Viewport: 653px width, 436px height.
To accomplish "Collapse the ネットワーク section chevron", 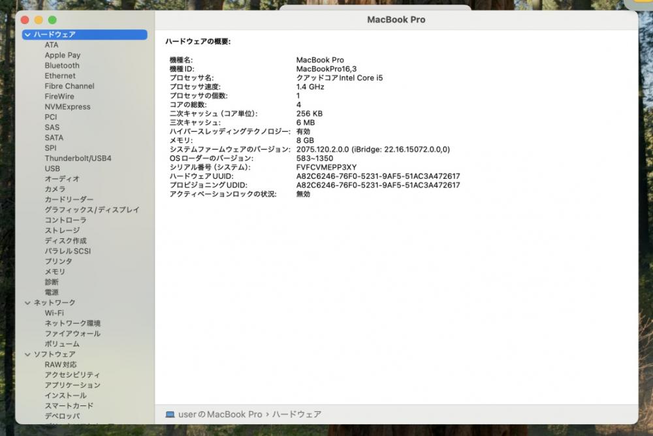I will pos(27,303).
